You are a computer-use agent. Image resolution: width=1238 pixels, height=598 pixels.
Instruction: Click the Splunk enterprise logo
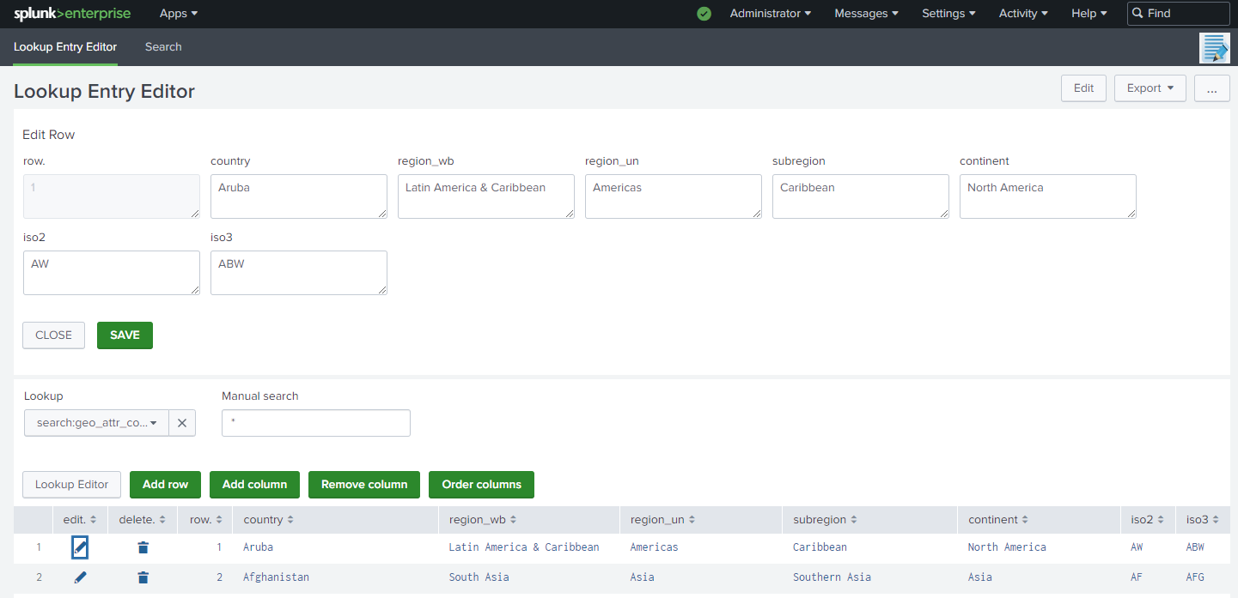[x=72, y=14]
